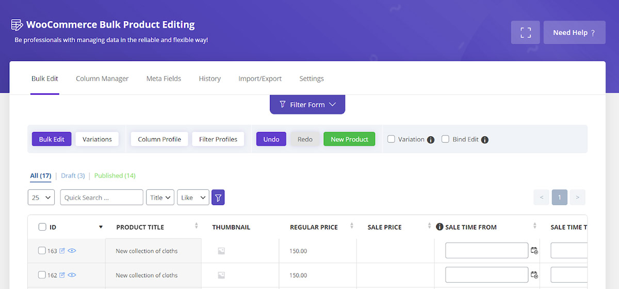Show All (17) products filter
The width and height of the screenshot is (619, 289).
click(41, 175)
